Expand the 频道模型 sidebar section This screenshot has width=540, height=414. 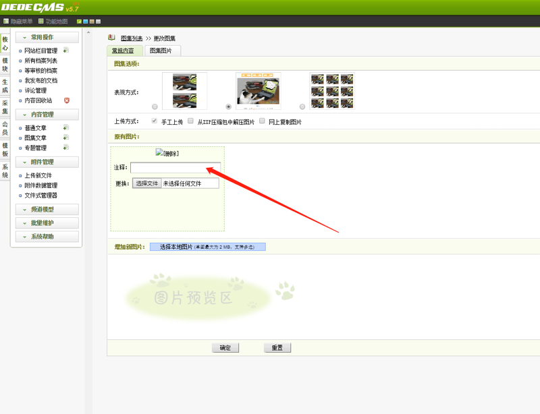(x=47, y=210)
